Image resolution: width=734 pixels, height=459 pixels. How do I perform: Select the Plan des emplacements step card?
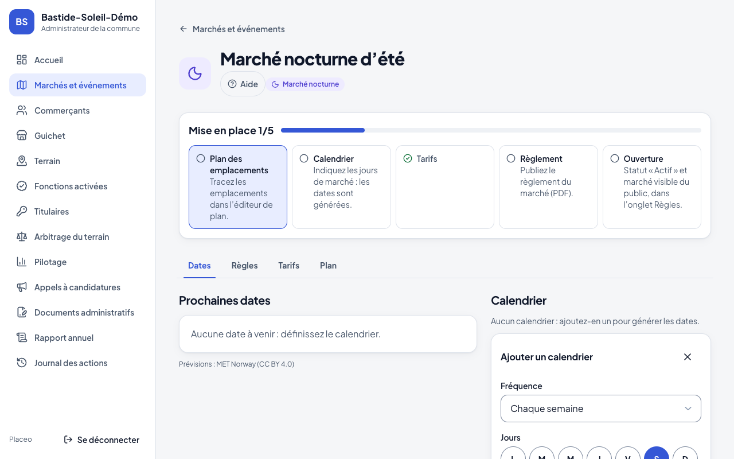[x=238, y=187]
